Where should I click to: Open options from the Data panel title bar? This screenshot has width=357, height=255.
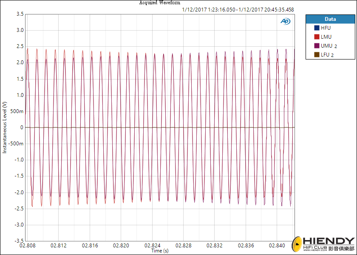point(330,19)
